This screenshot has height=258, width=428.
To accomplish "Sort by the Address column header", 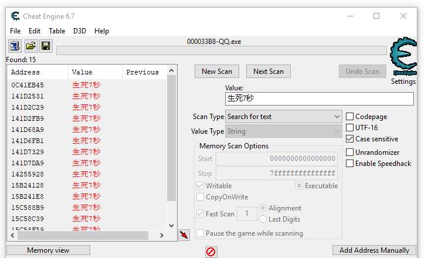I will tap(38, 72).
